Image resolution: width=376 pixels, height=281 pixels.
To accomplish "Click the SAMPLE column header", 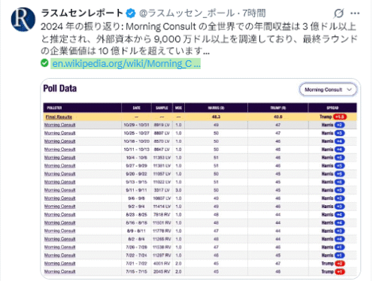I will [x=162, y=108].
